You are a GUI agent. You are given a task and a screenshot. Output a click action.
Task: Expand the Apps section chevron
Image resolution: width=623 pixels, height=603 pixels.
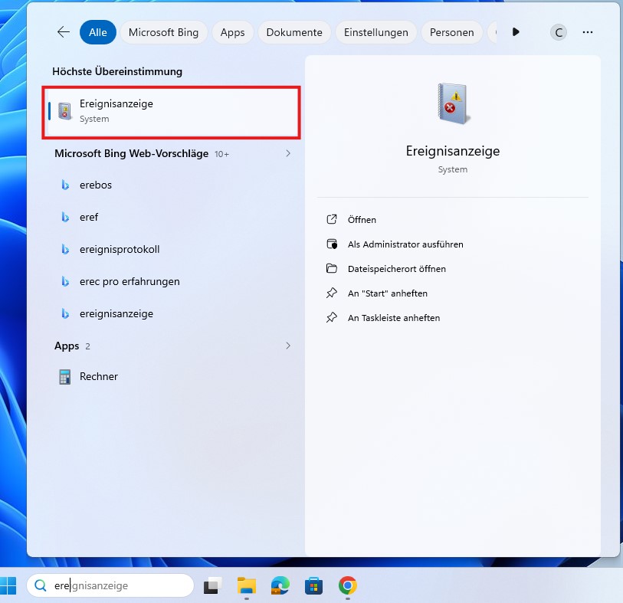[x=288, y=346]
